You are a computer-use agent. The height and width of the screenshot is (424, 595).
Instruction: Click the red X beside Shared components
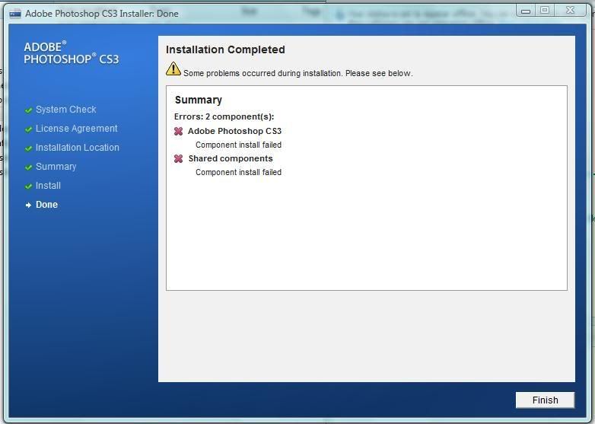point(178,158)
